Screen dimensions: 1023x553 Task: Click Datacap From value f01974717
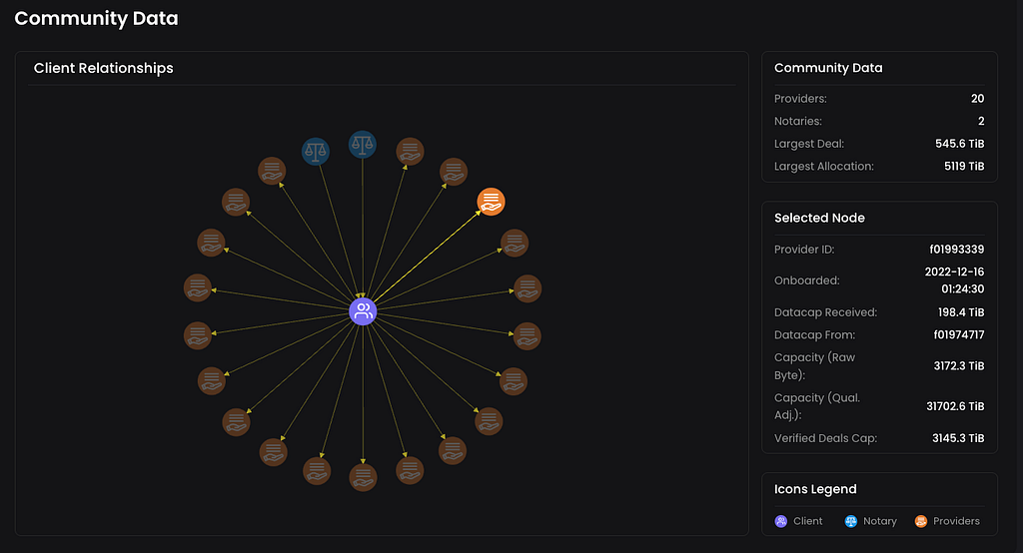point(958,334)
